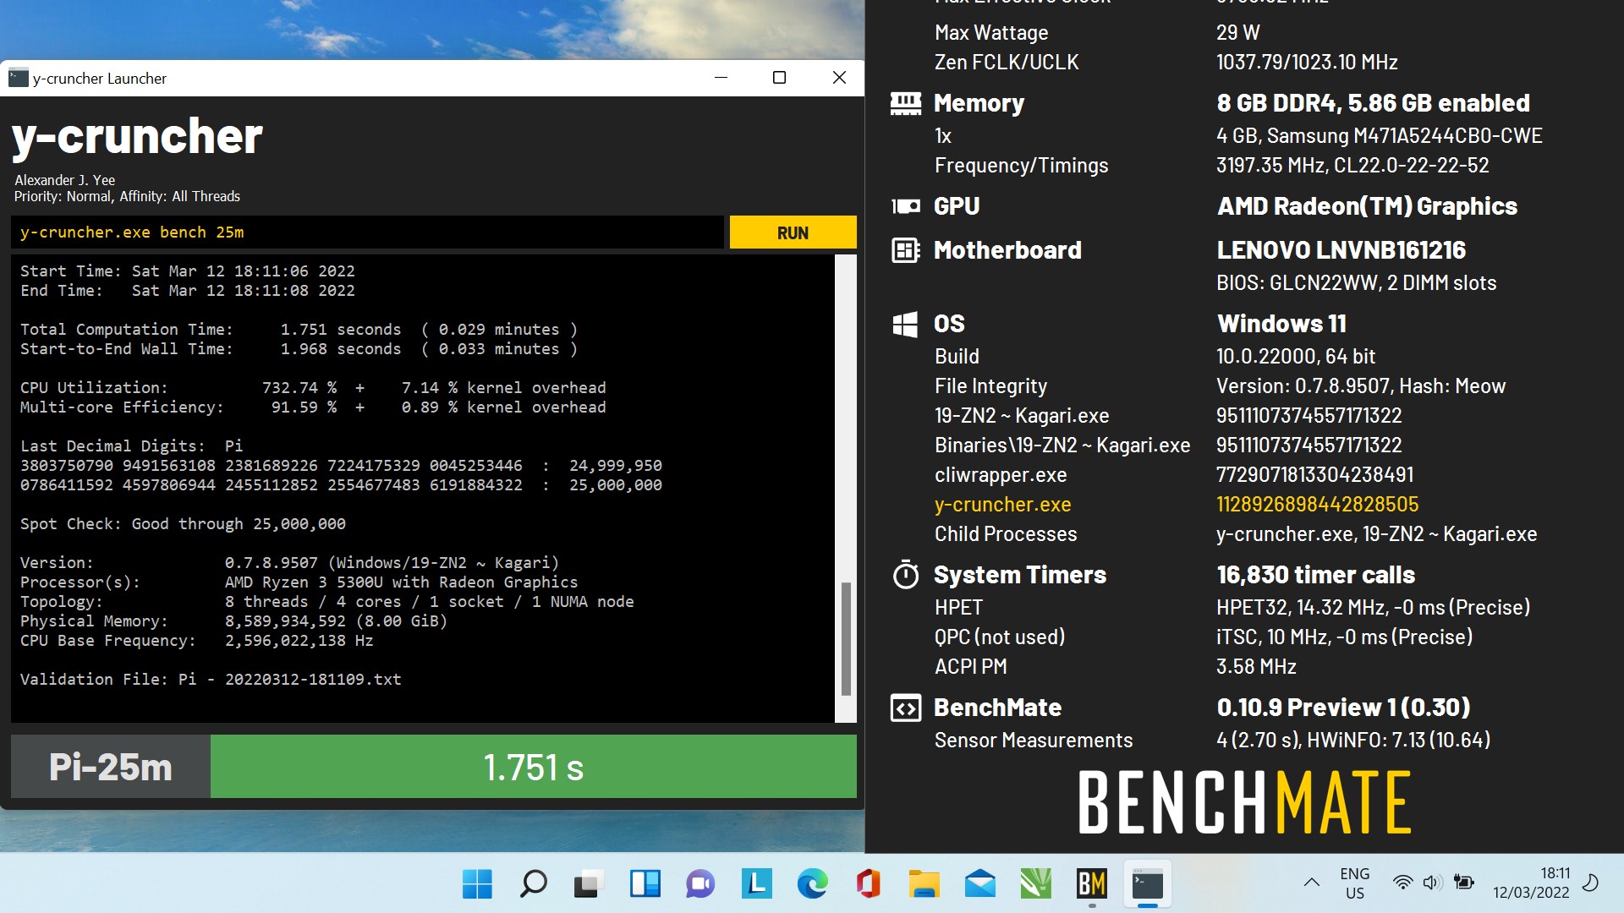Launch Microsoft Office from the taskbar
The height and width of the screenshot is (913, 1624).
(868, 884)
